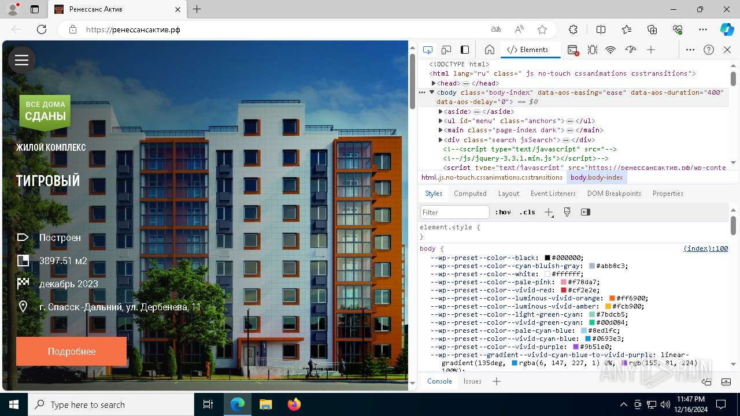
Task: Open the (index):100 source link
Action: [x=705, y=248]
